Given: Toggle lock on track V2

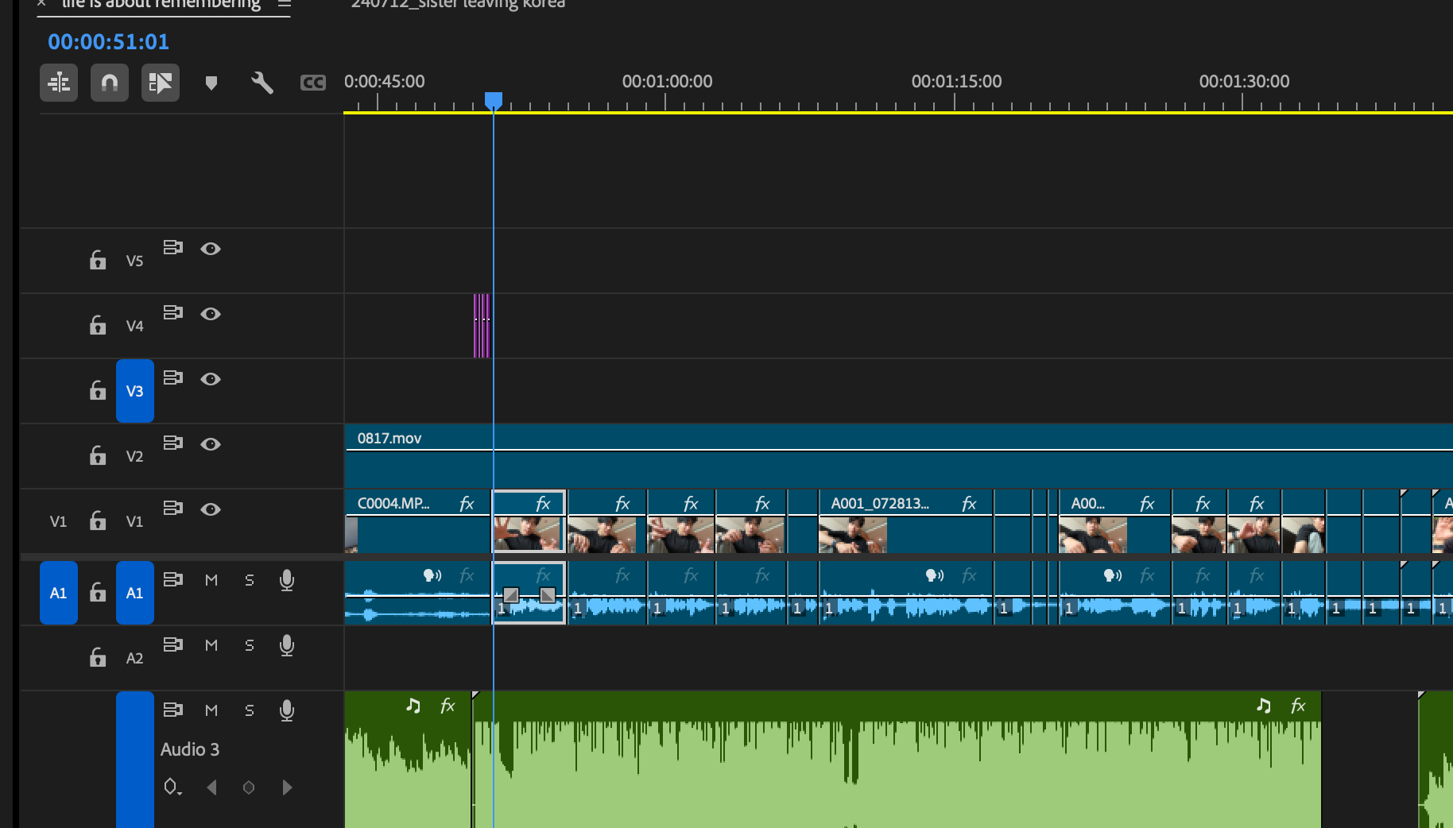Looking at the screenshot, I should point(98,455).
